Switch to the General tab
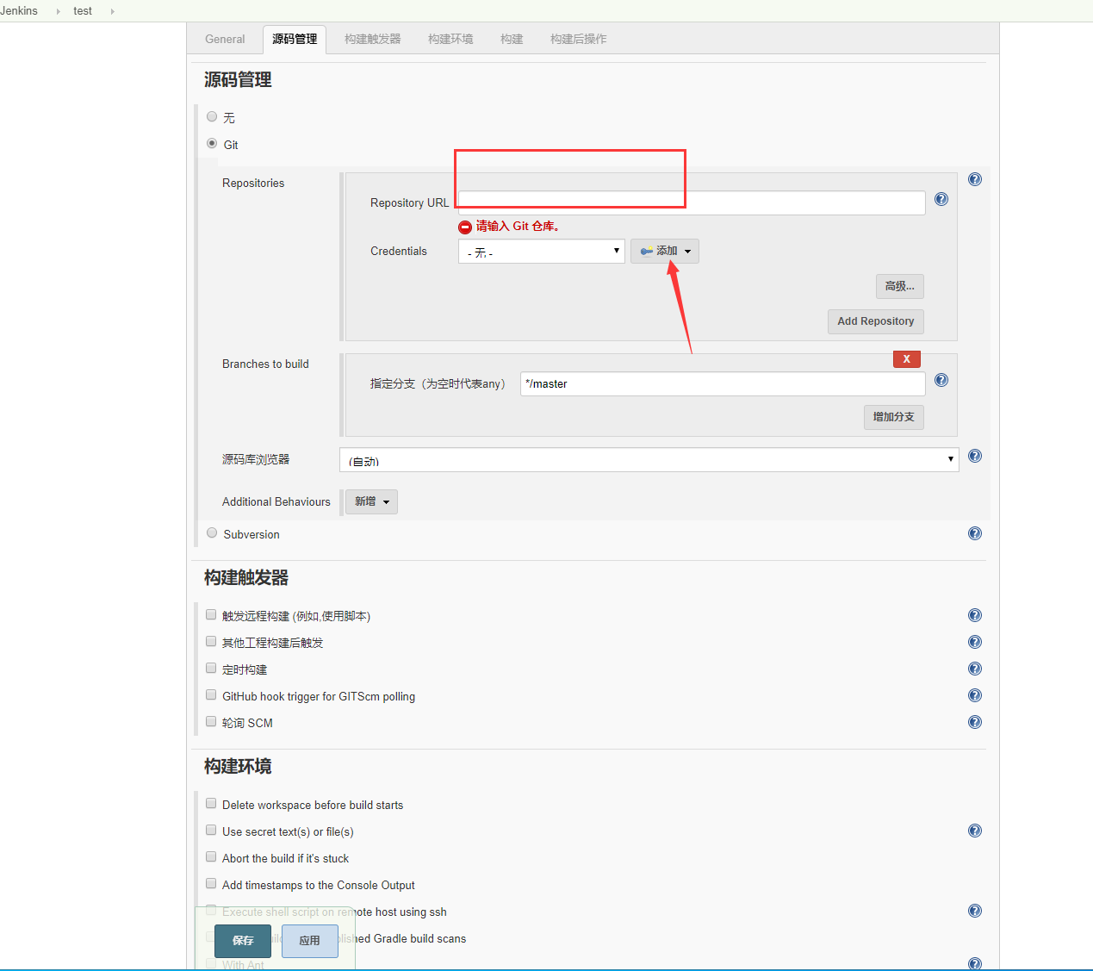This screenshot has width=1093, height=971. pyautogui.click(x=225, y=39)
